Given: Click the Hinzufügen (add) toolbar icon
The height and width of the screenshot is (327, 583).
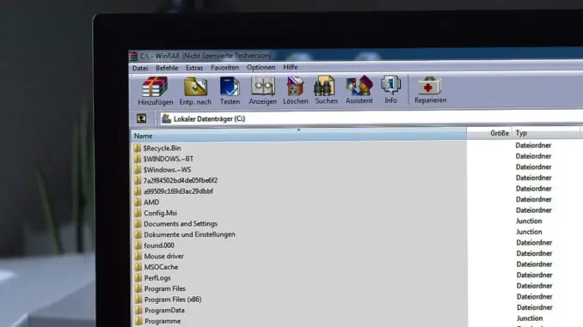Looking at the screenshot, I should (x=155, y=88).
